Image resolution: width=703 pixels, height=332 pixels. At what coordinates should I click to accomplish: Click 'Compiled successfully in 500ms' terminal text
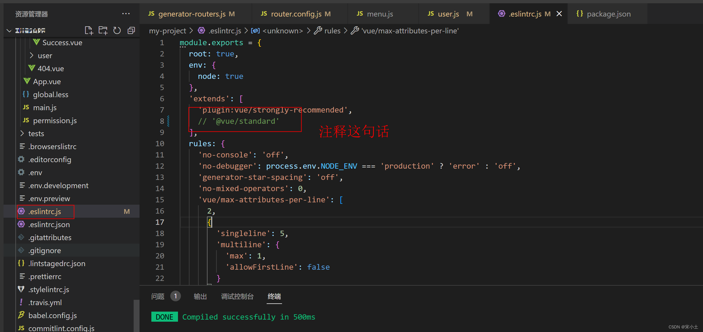(x=249, y=317)
